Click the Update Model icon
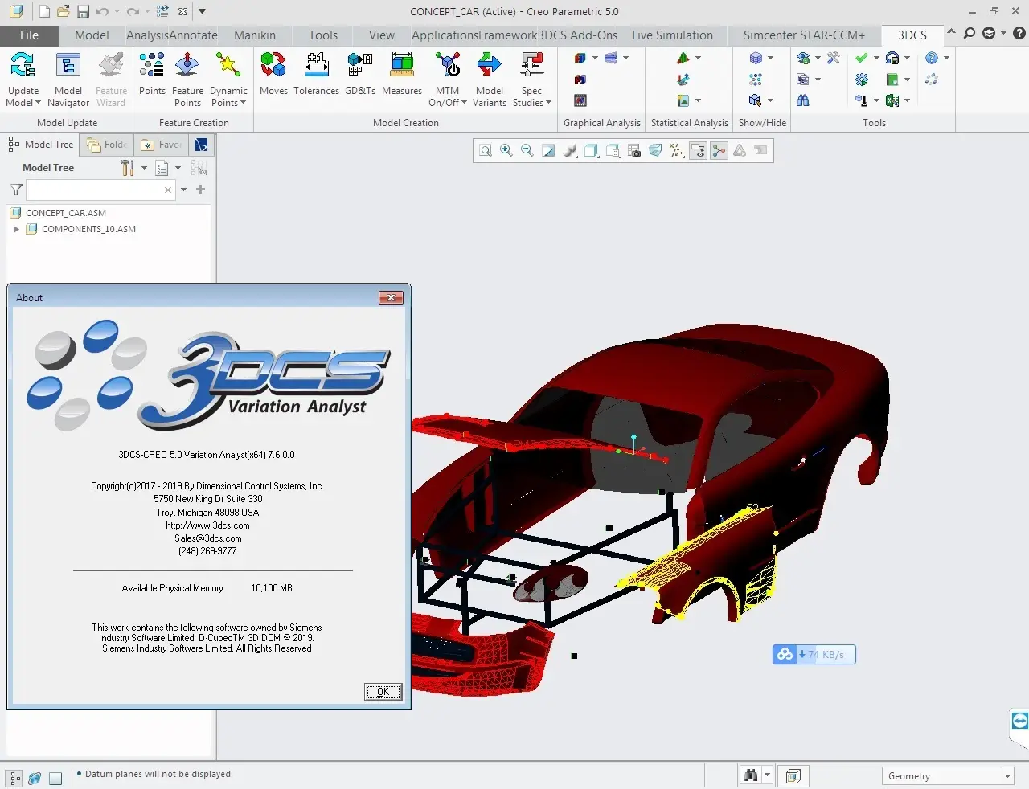Image resolution: width=1029 pixels, height=789 pixels. click(x=23, y=66)
